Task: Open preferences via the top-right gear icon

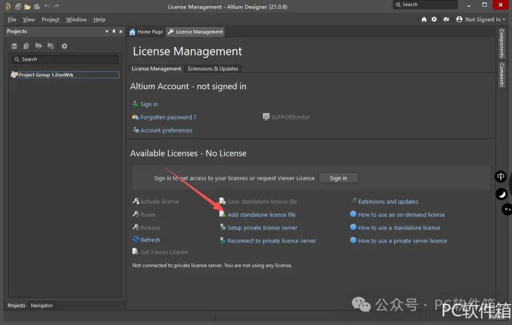Action: click(434, 19)
